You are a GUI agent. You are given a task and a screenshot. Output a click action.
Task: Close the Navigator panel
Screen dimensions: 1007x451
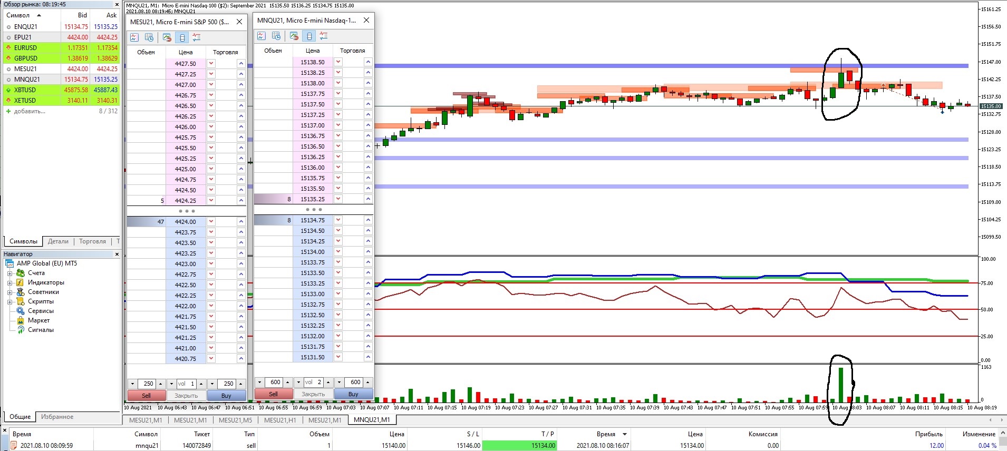(x=117, y=254)
